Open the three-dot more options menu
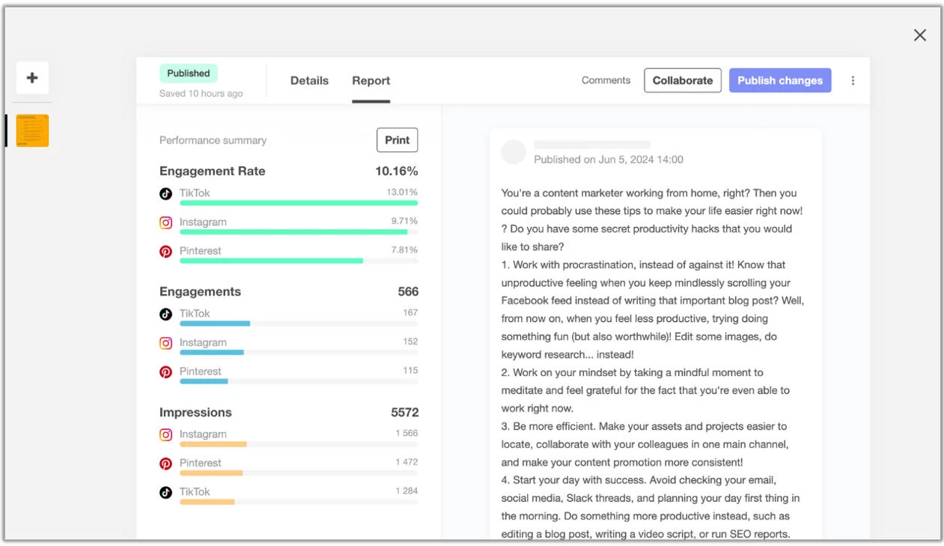This screenshot has width=944, height=546. 853,80
